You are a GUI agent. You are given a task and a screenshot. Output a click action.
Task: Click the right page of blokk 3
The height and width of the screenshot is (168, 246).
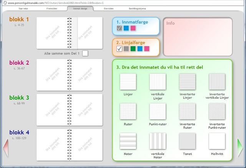pyautogui.click(x=87, y=110)
